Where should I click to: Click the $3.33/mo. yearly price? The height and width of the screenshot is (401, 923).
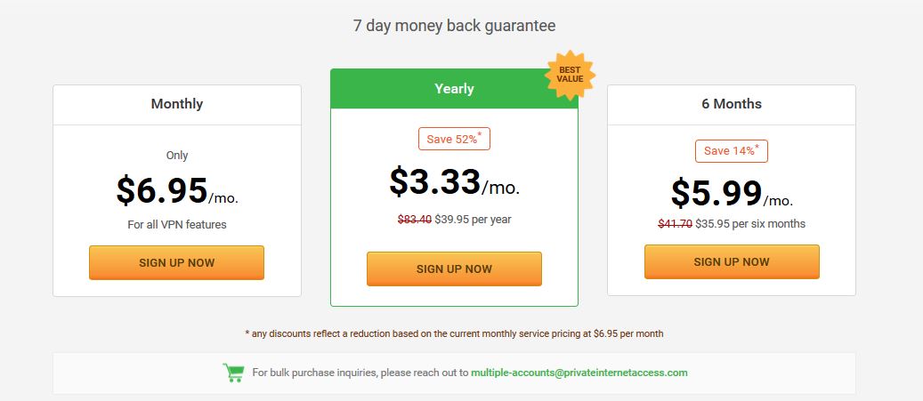(454, 181)
